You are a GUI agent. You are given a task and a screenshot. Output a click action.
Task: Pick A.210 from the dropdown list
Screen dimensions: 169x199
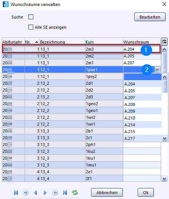(x=143, y=118)
